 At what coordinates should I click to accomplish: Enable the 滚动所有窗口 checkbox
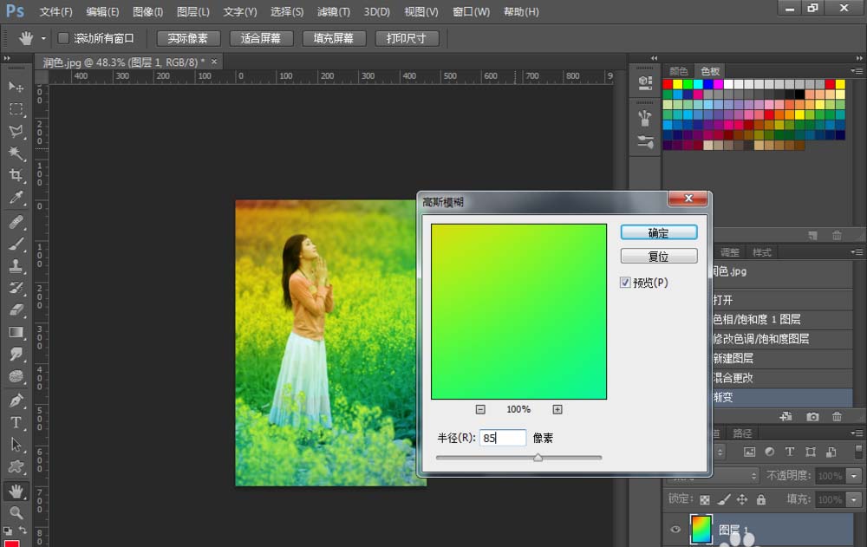63,38
